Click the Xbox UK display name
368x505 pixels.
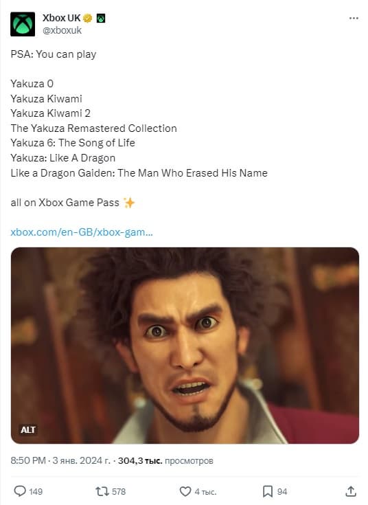click(61, 18)
